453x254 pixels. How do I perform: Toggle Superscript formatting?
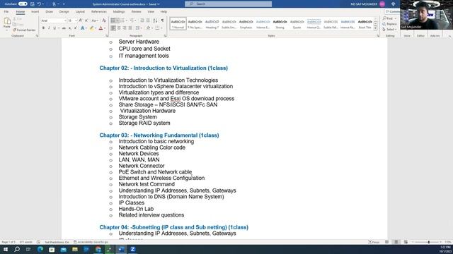(75, 28)
